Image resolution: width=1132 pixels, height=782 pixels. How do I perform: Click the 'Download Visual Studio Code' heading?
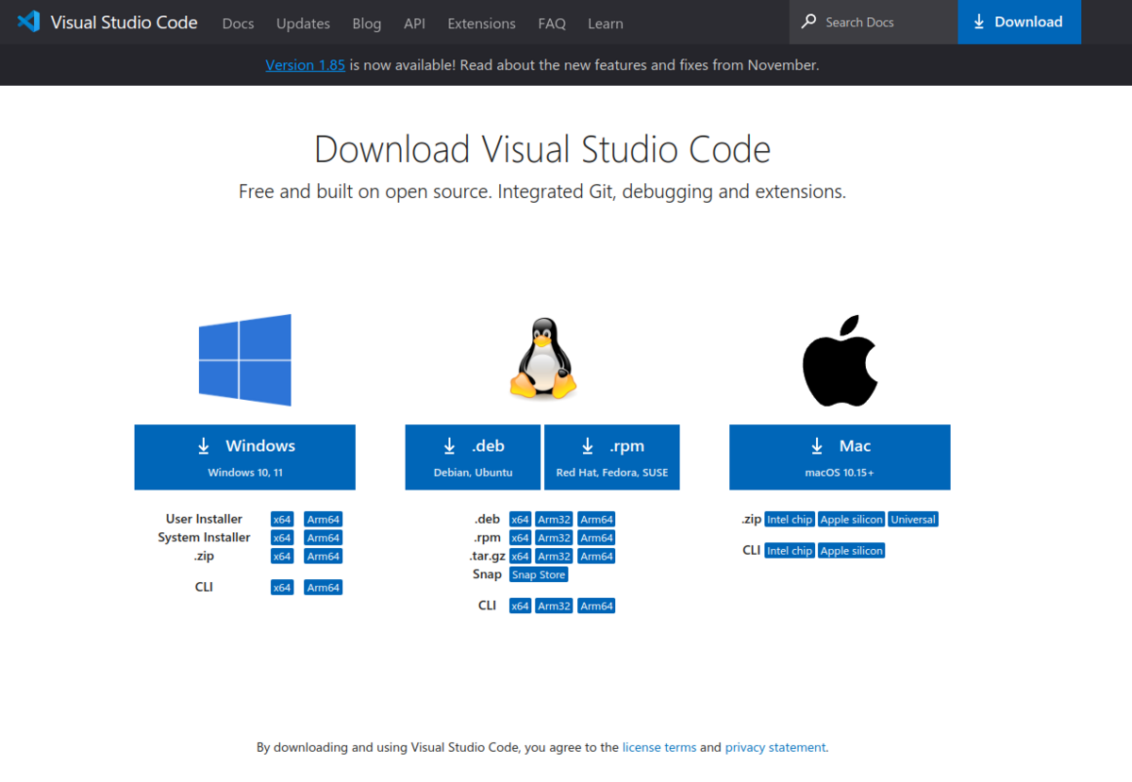[542, 150]
